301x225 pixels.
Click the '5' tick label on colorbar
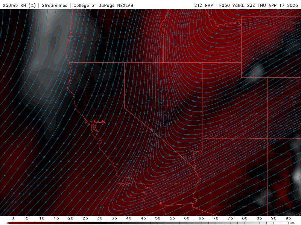pyautogui.click(x=27, y=218)
